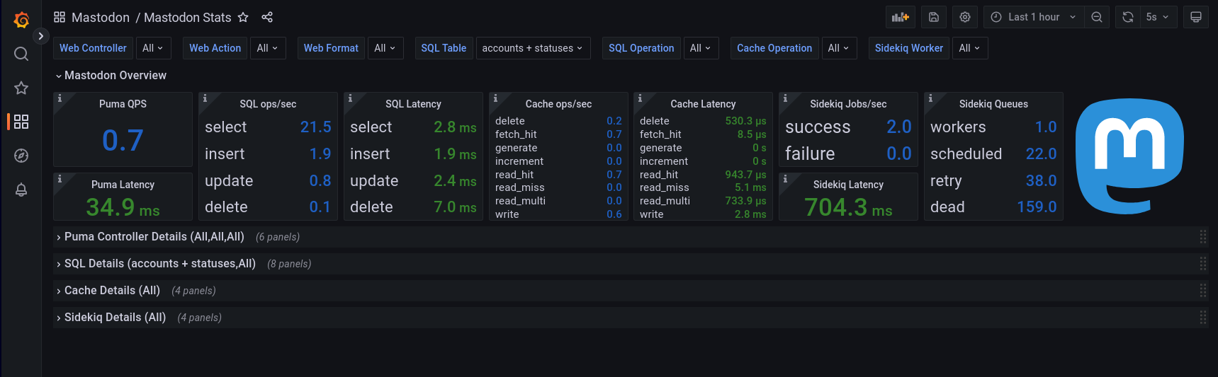Open dashboard settings gear

[965, 17]
